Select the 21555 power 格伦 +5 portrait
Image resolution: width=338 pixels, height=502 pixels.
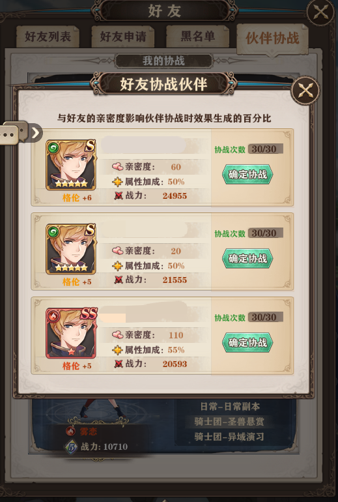(x=71, y=249)
